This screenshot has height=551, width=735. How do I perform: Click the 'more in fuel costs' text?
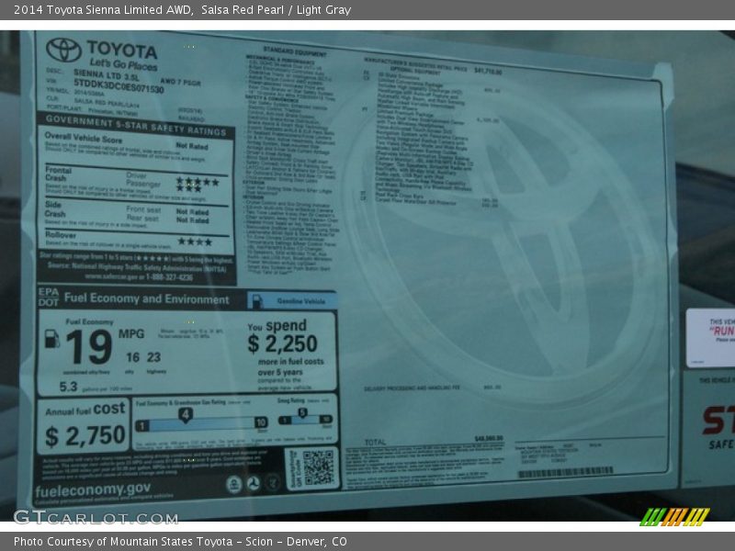pos(290,362)
